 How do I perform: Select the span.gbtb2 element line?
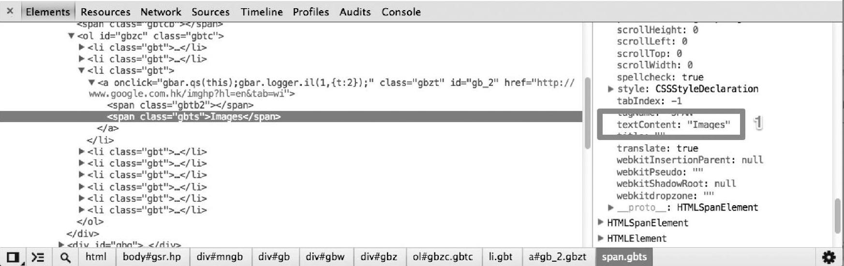click(180, 105)
